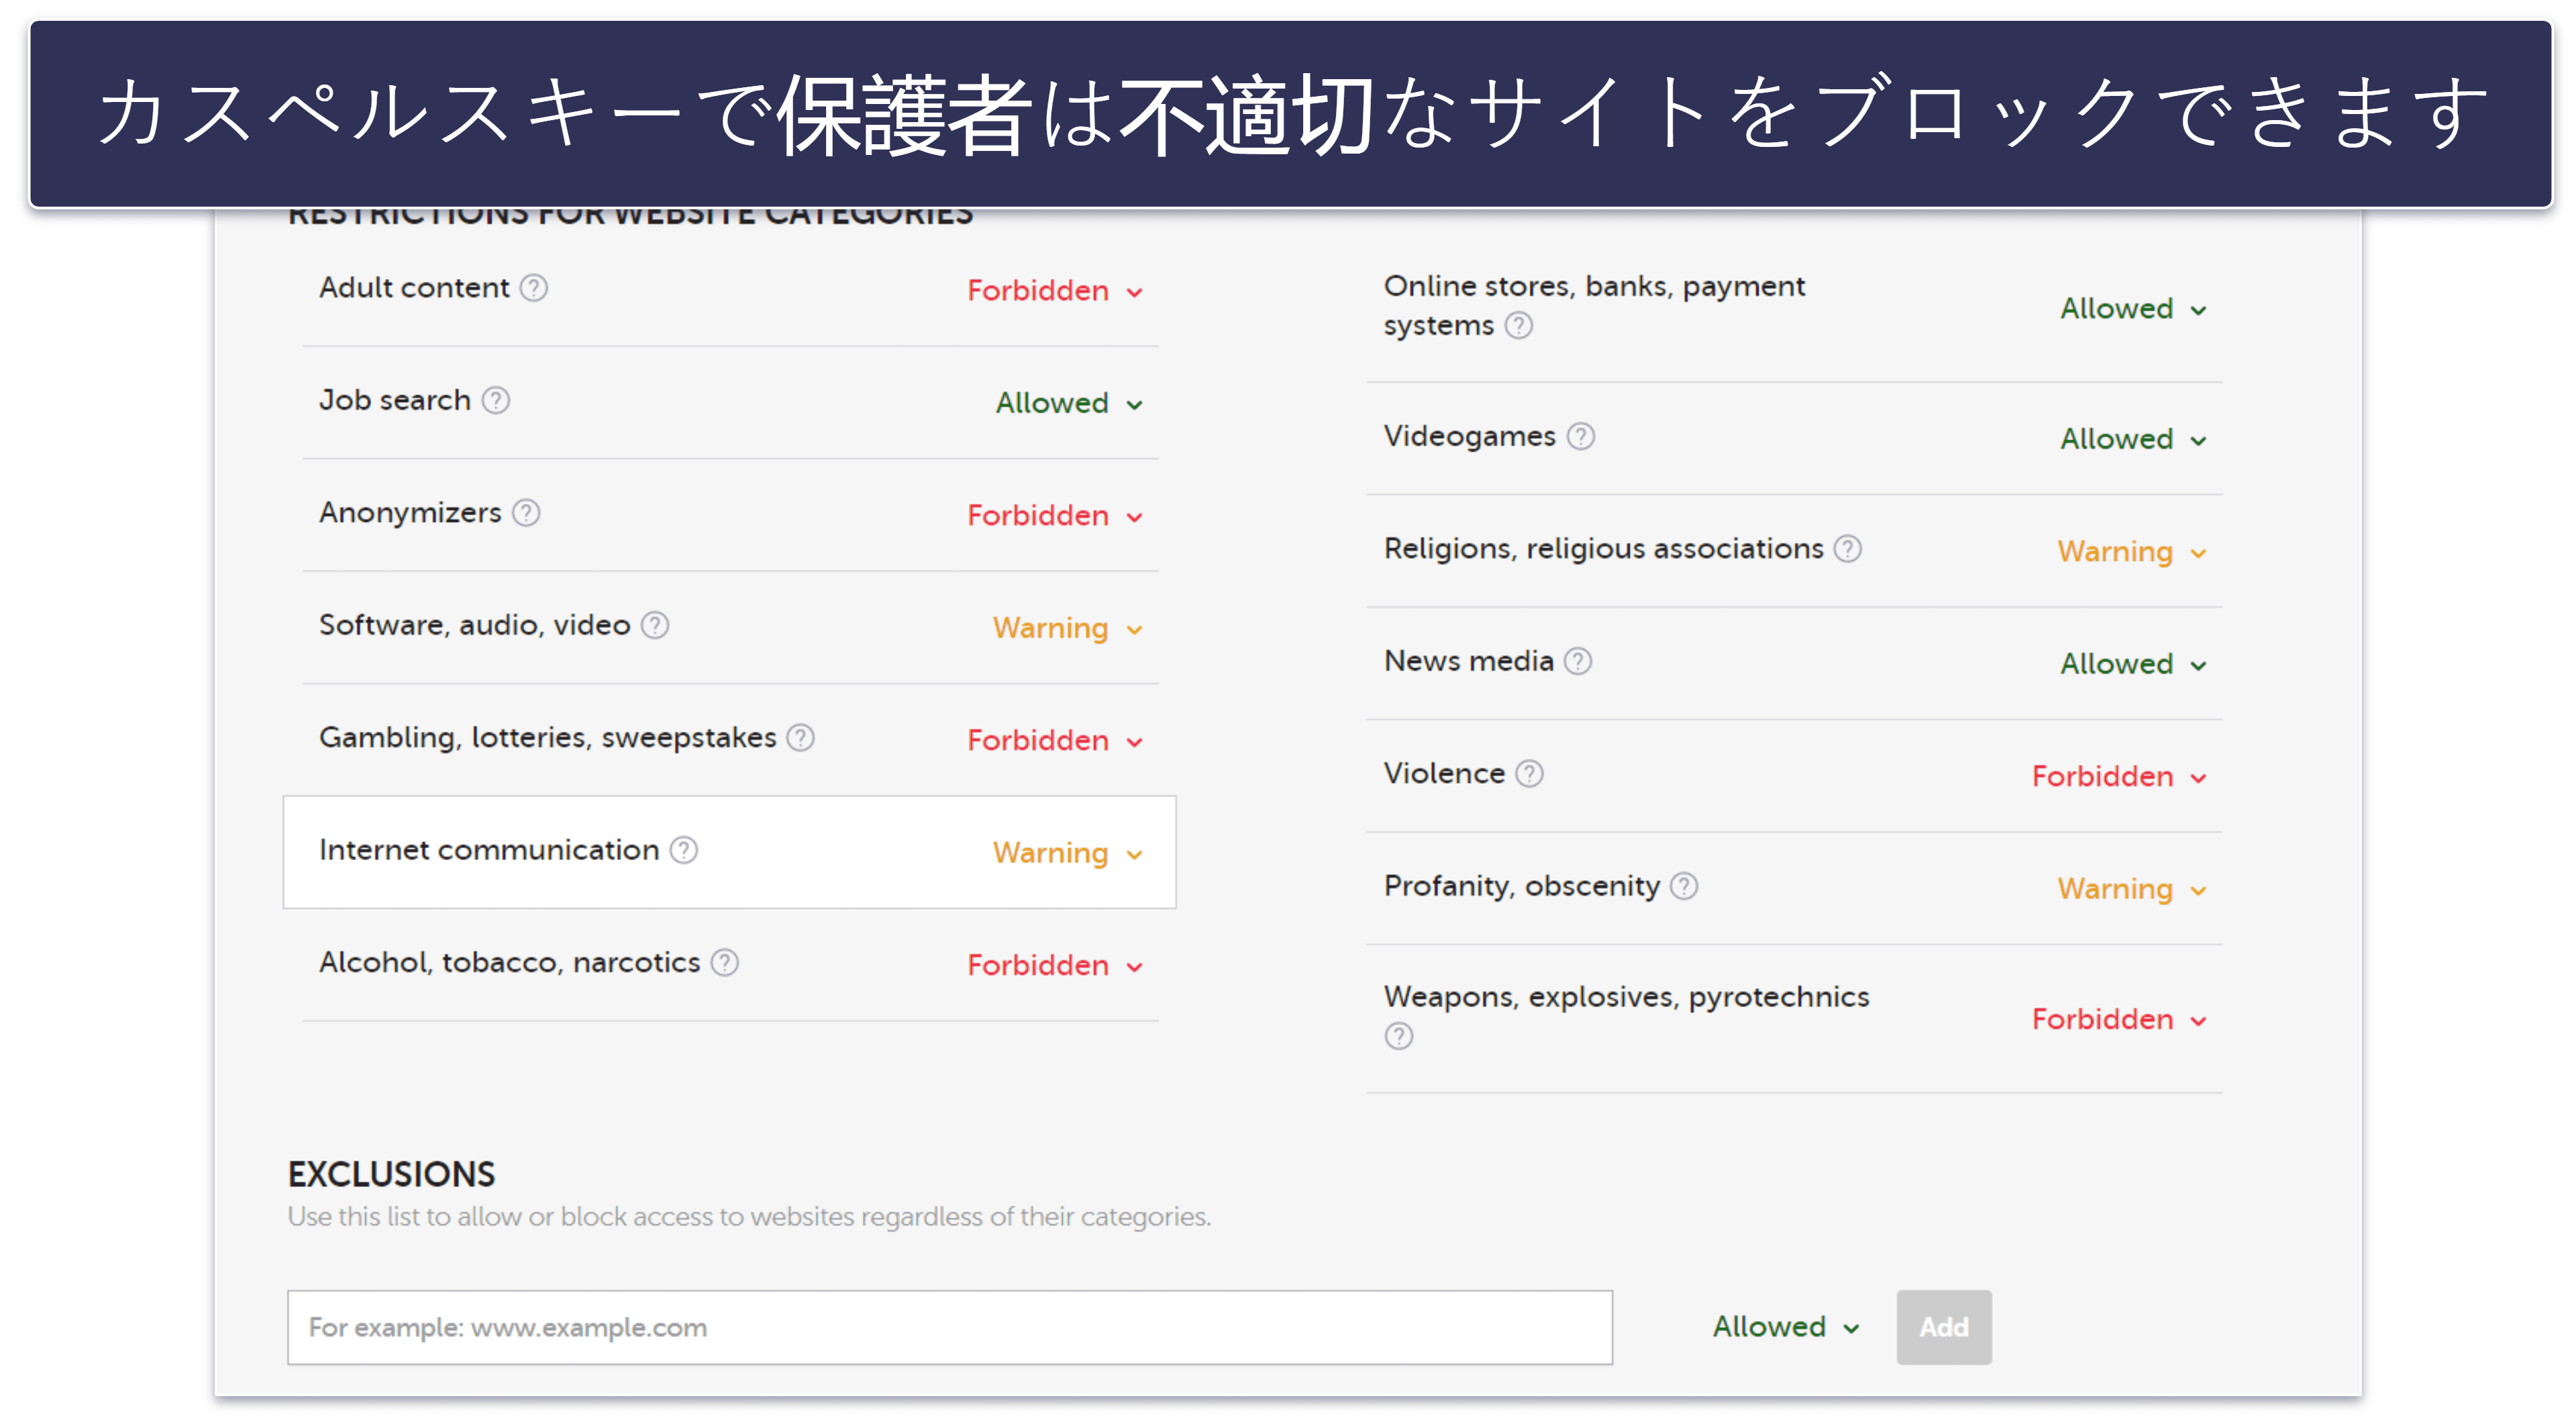Click help icon beside Anonymizers
The height and width of the screenshot is (1419, 2576).
pyautogui.click(x=526, y=513)
